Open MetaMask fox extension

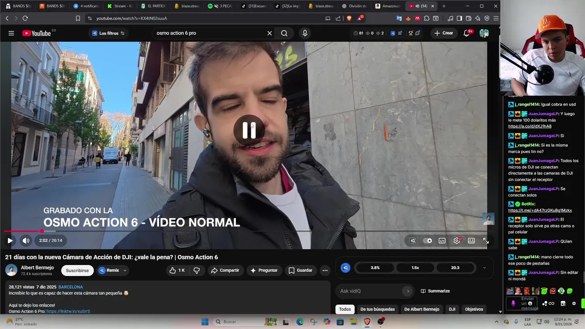tap(408, 18)
